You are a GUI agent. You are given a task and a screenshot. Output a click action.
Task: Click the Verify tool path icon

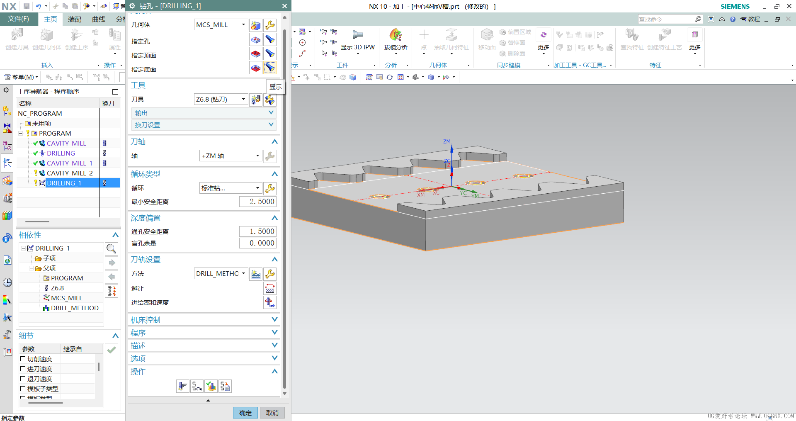[x=211, y=386]
